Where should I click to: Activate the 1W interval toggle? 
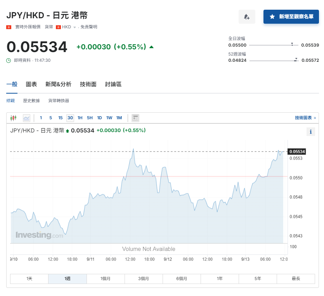(x=109, y=118)
